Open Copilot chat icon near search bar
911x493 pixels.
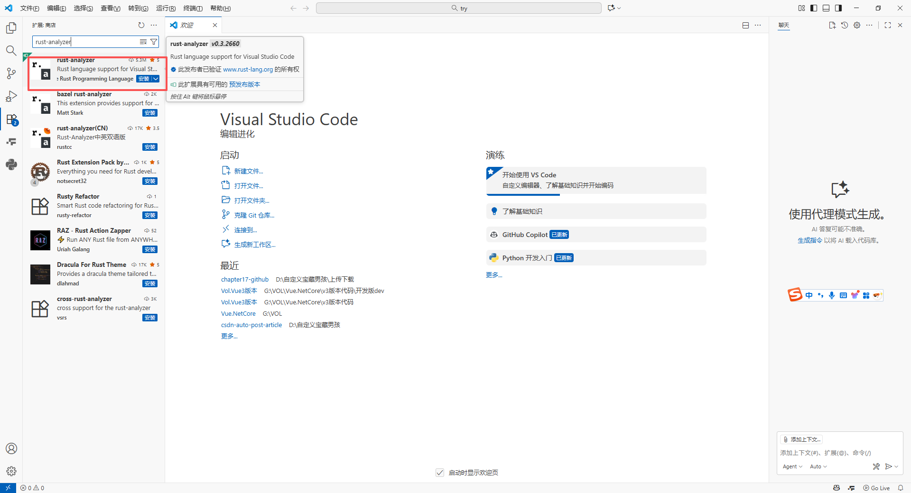[611, 8]
